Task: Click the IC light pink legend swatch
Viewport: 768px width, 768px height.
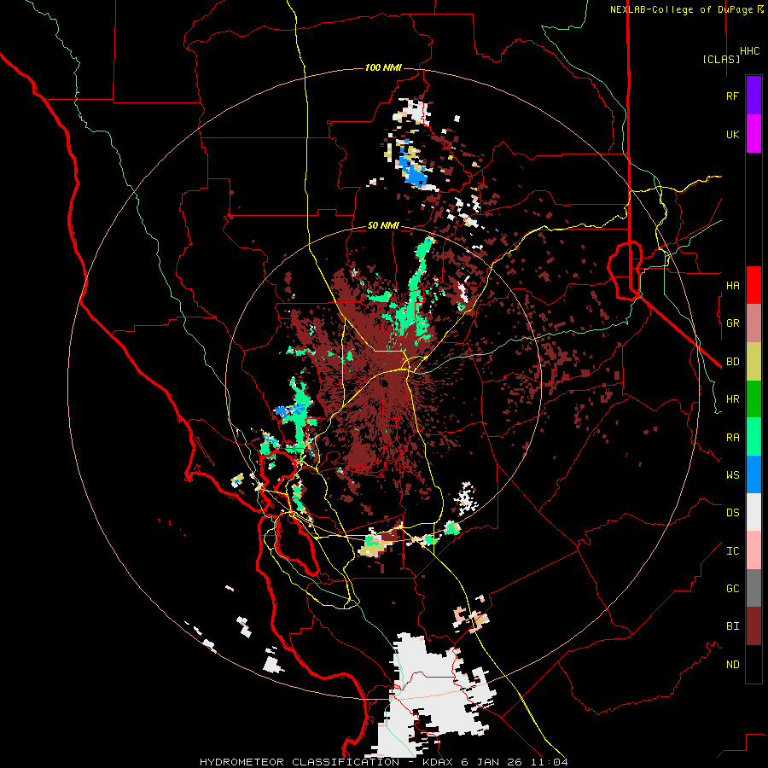Action: tap(753, 550)
